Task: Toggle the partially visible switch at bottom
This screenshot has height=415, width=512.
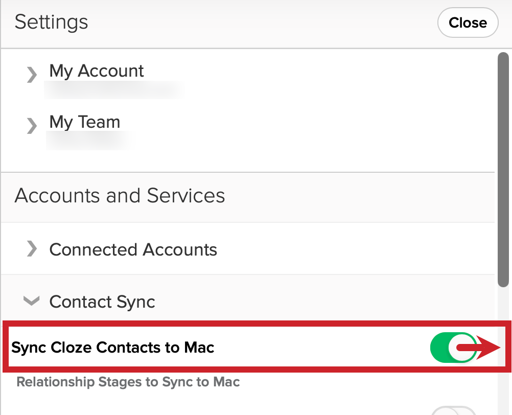Action: point(454,411)
